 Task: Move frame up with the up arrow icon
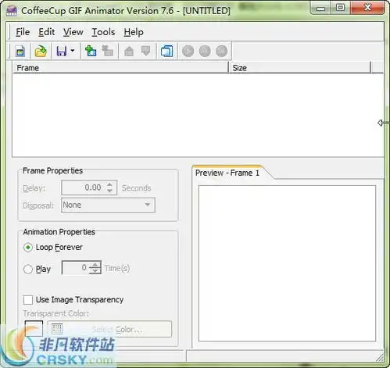129,51
